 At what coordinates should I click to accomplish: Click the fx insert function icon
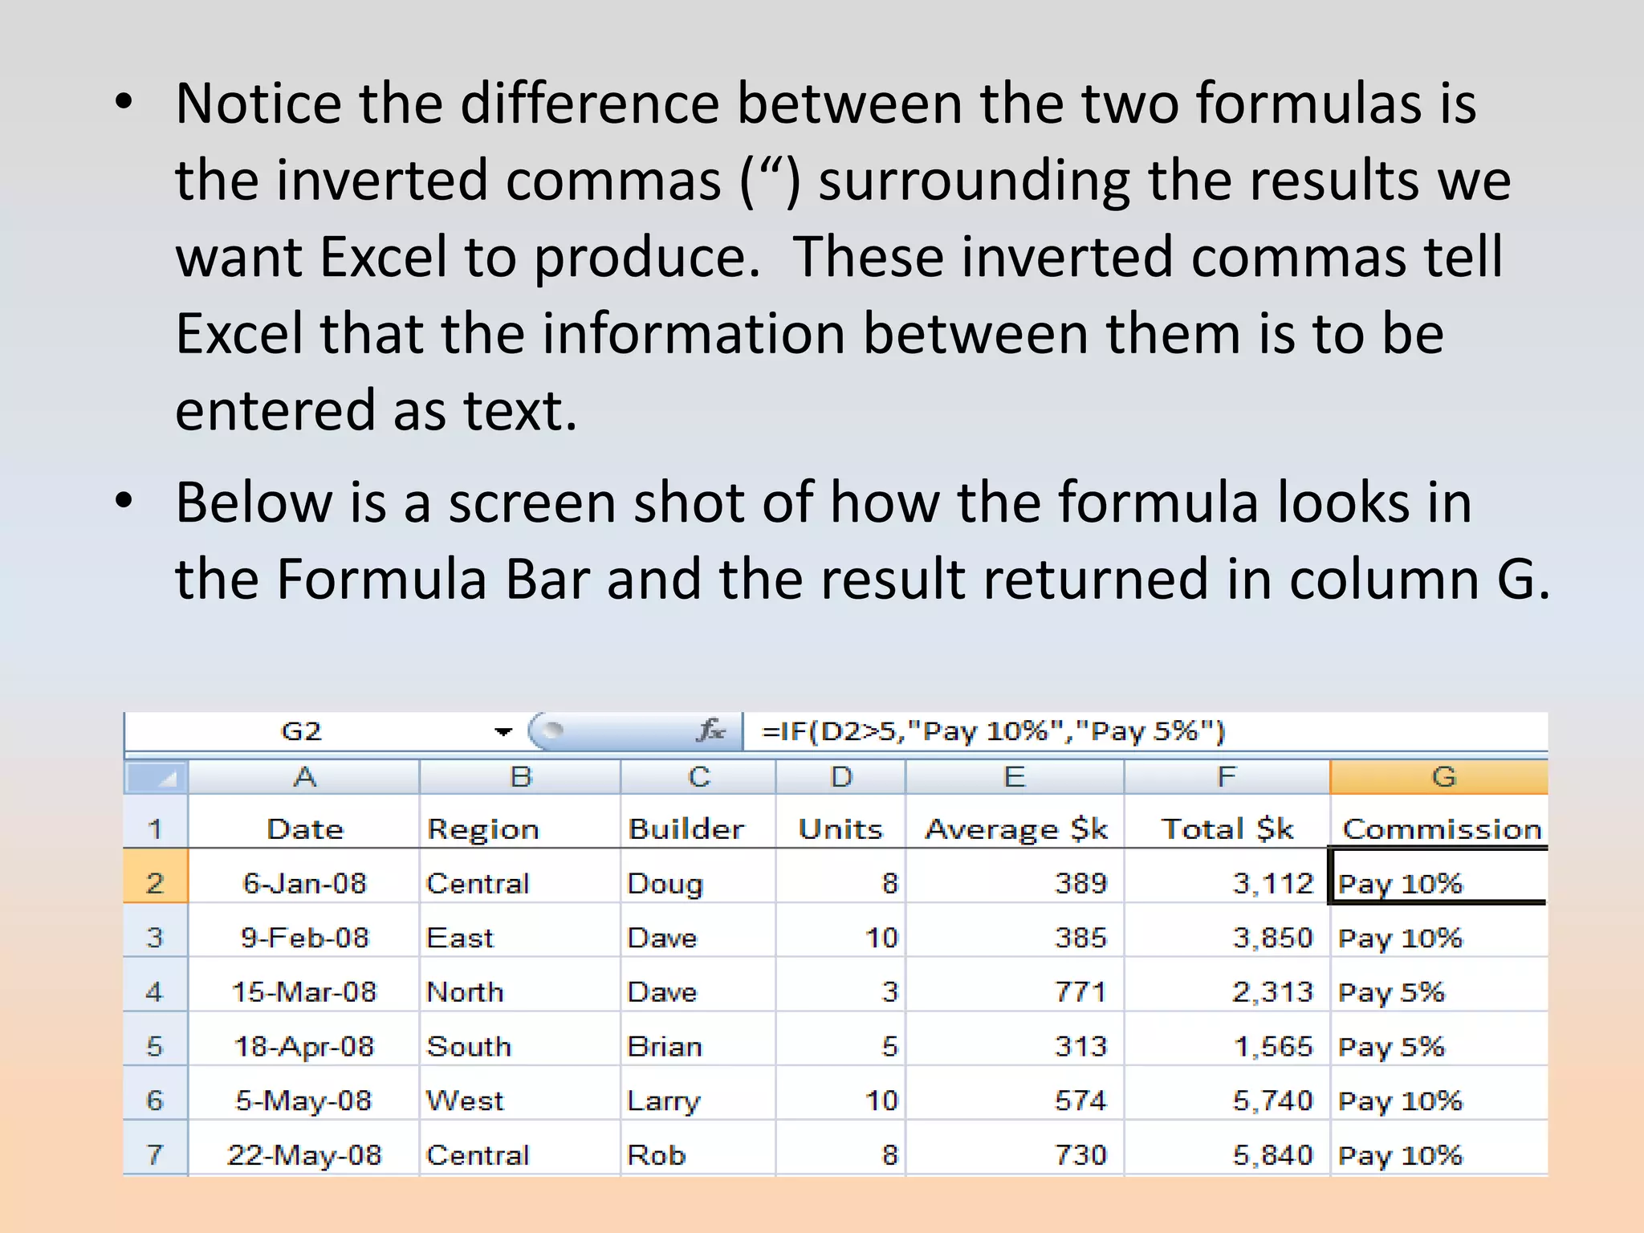(710, 730)
